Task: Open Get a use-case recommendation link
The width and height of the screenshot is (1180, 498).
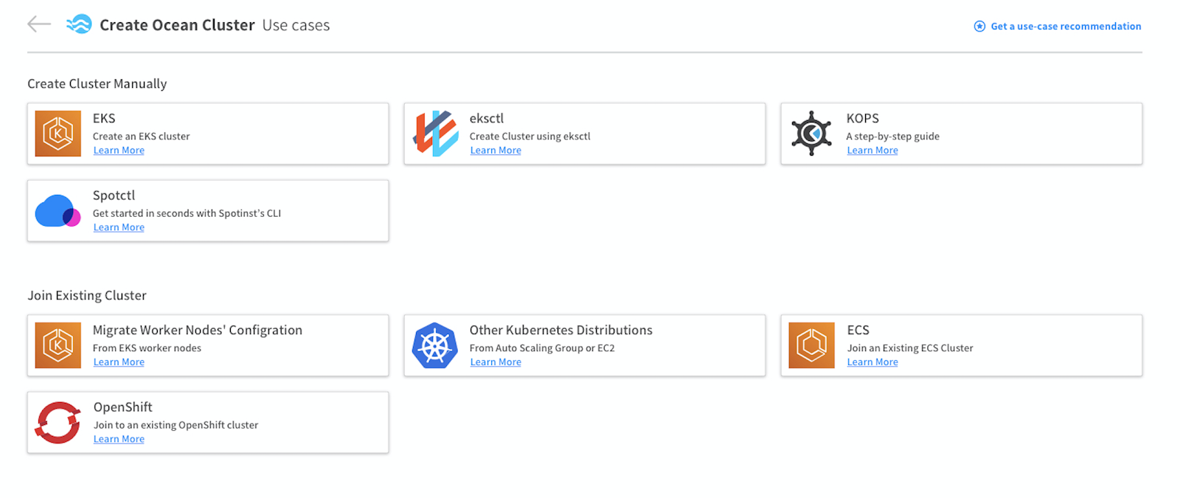Action: click(1065, 27)
